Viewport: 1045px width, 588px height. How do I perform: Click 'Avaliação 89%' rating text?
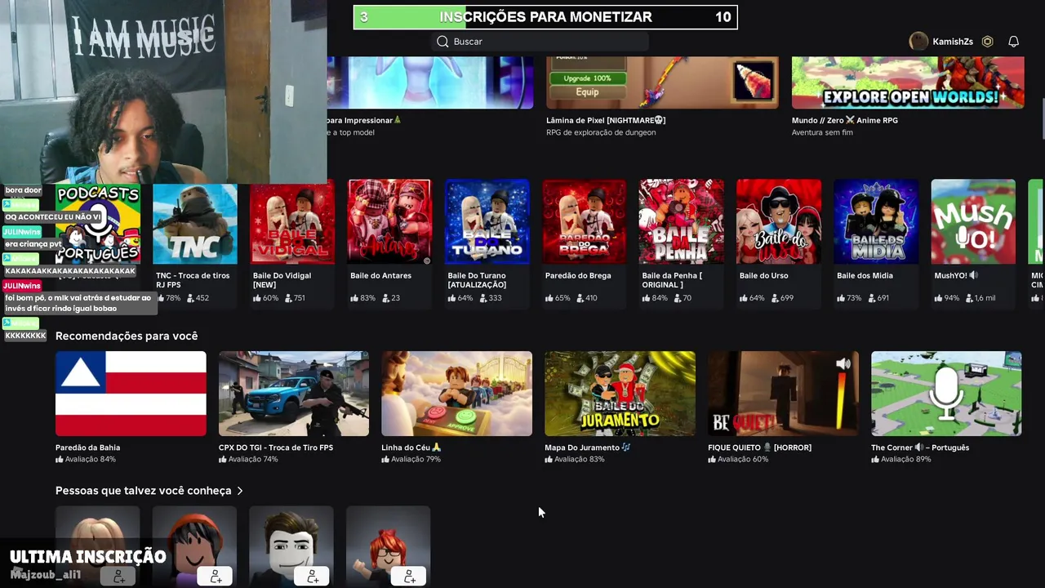pyautogui.click(x=906, y=459)
